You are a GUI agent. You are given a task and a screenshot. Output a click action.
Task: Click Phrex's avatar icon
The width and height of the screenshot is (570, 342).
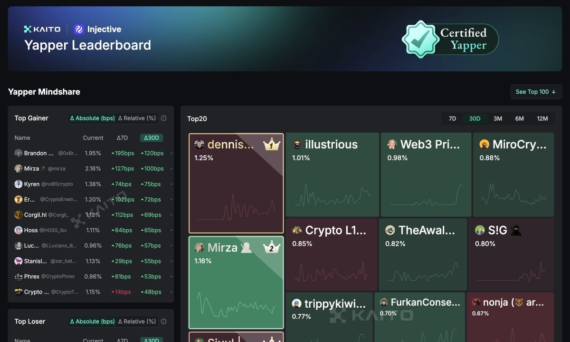(x=19, y=276)
